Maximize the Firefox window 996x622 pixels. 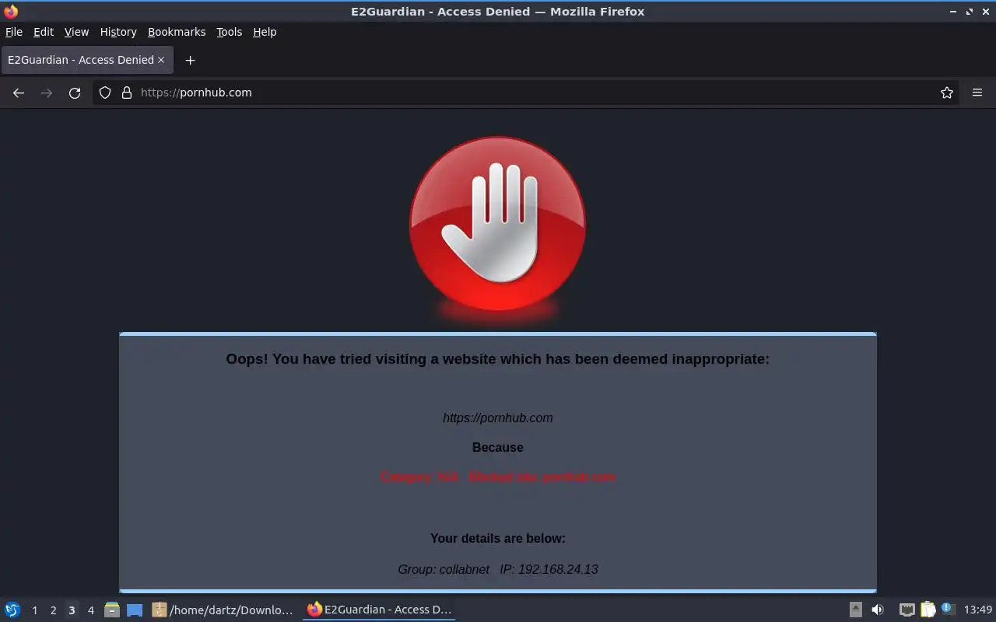pyautogui.click(x=970, y=12)
